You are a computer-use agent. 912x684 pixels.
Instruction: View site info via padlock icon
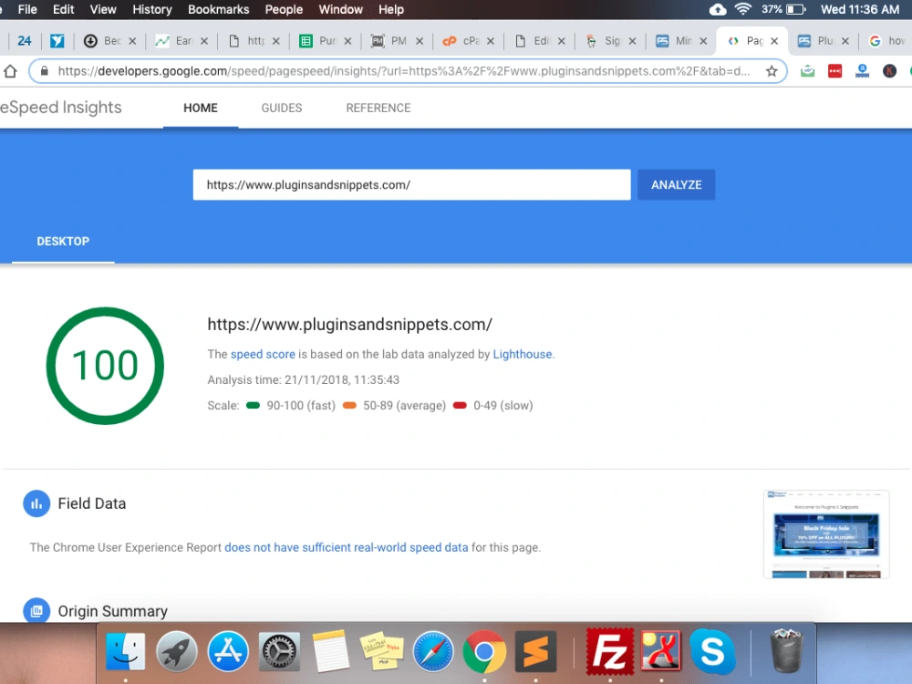(44, 71)
